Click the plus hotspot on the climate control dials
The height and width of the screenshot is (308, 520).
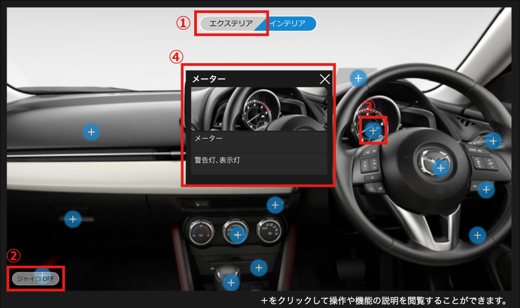(237, 235)
